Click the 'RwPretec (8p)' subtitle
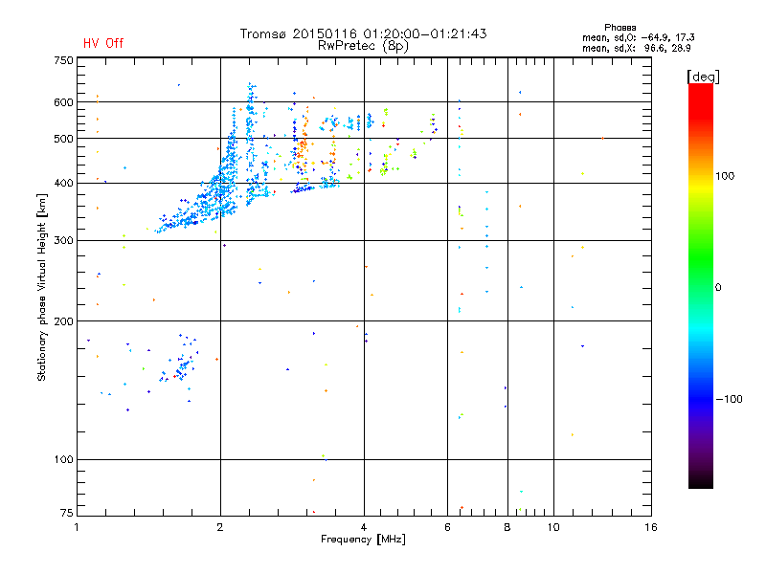Screen dimensions: 766x574 coord(363,46)
